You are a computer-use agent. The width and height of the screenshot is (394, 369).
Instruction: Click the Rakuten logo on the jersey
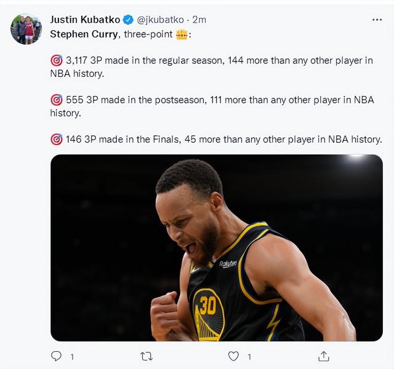(228, 264)
